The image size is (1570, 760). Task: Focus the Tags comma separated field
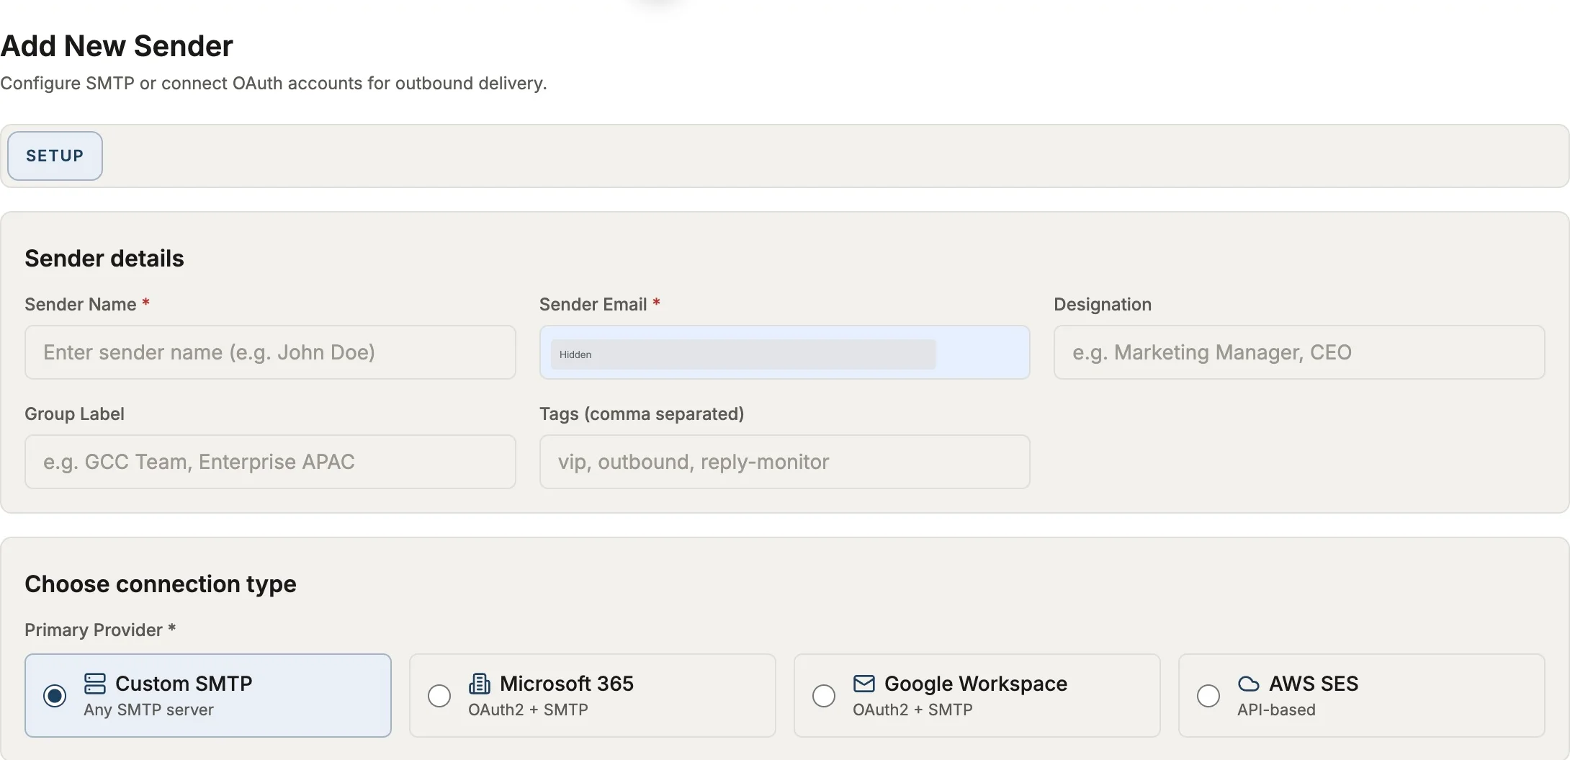(785, 462)
